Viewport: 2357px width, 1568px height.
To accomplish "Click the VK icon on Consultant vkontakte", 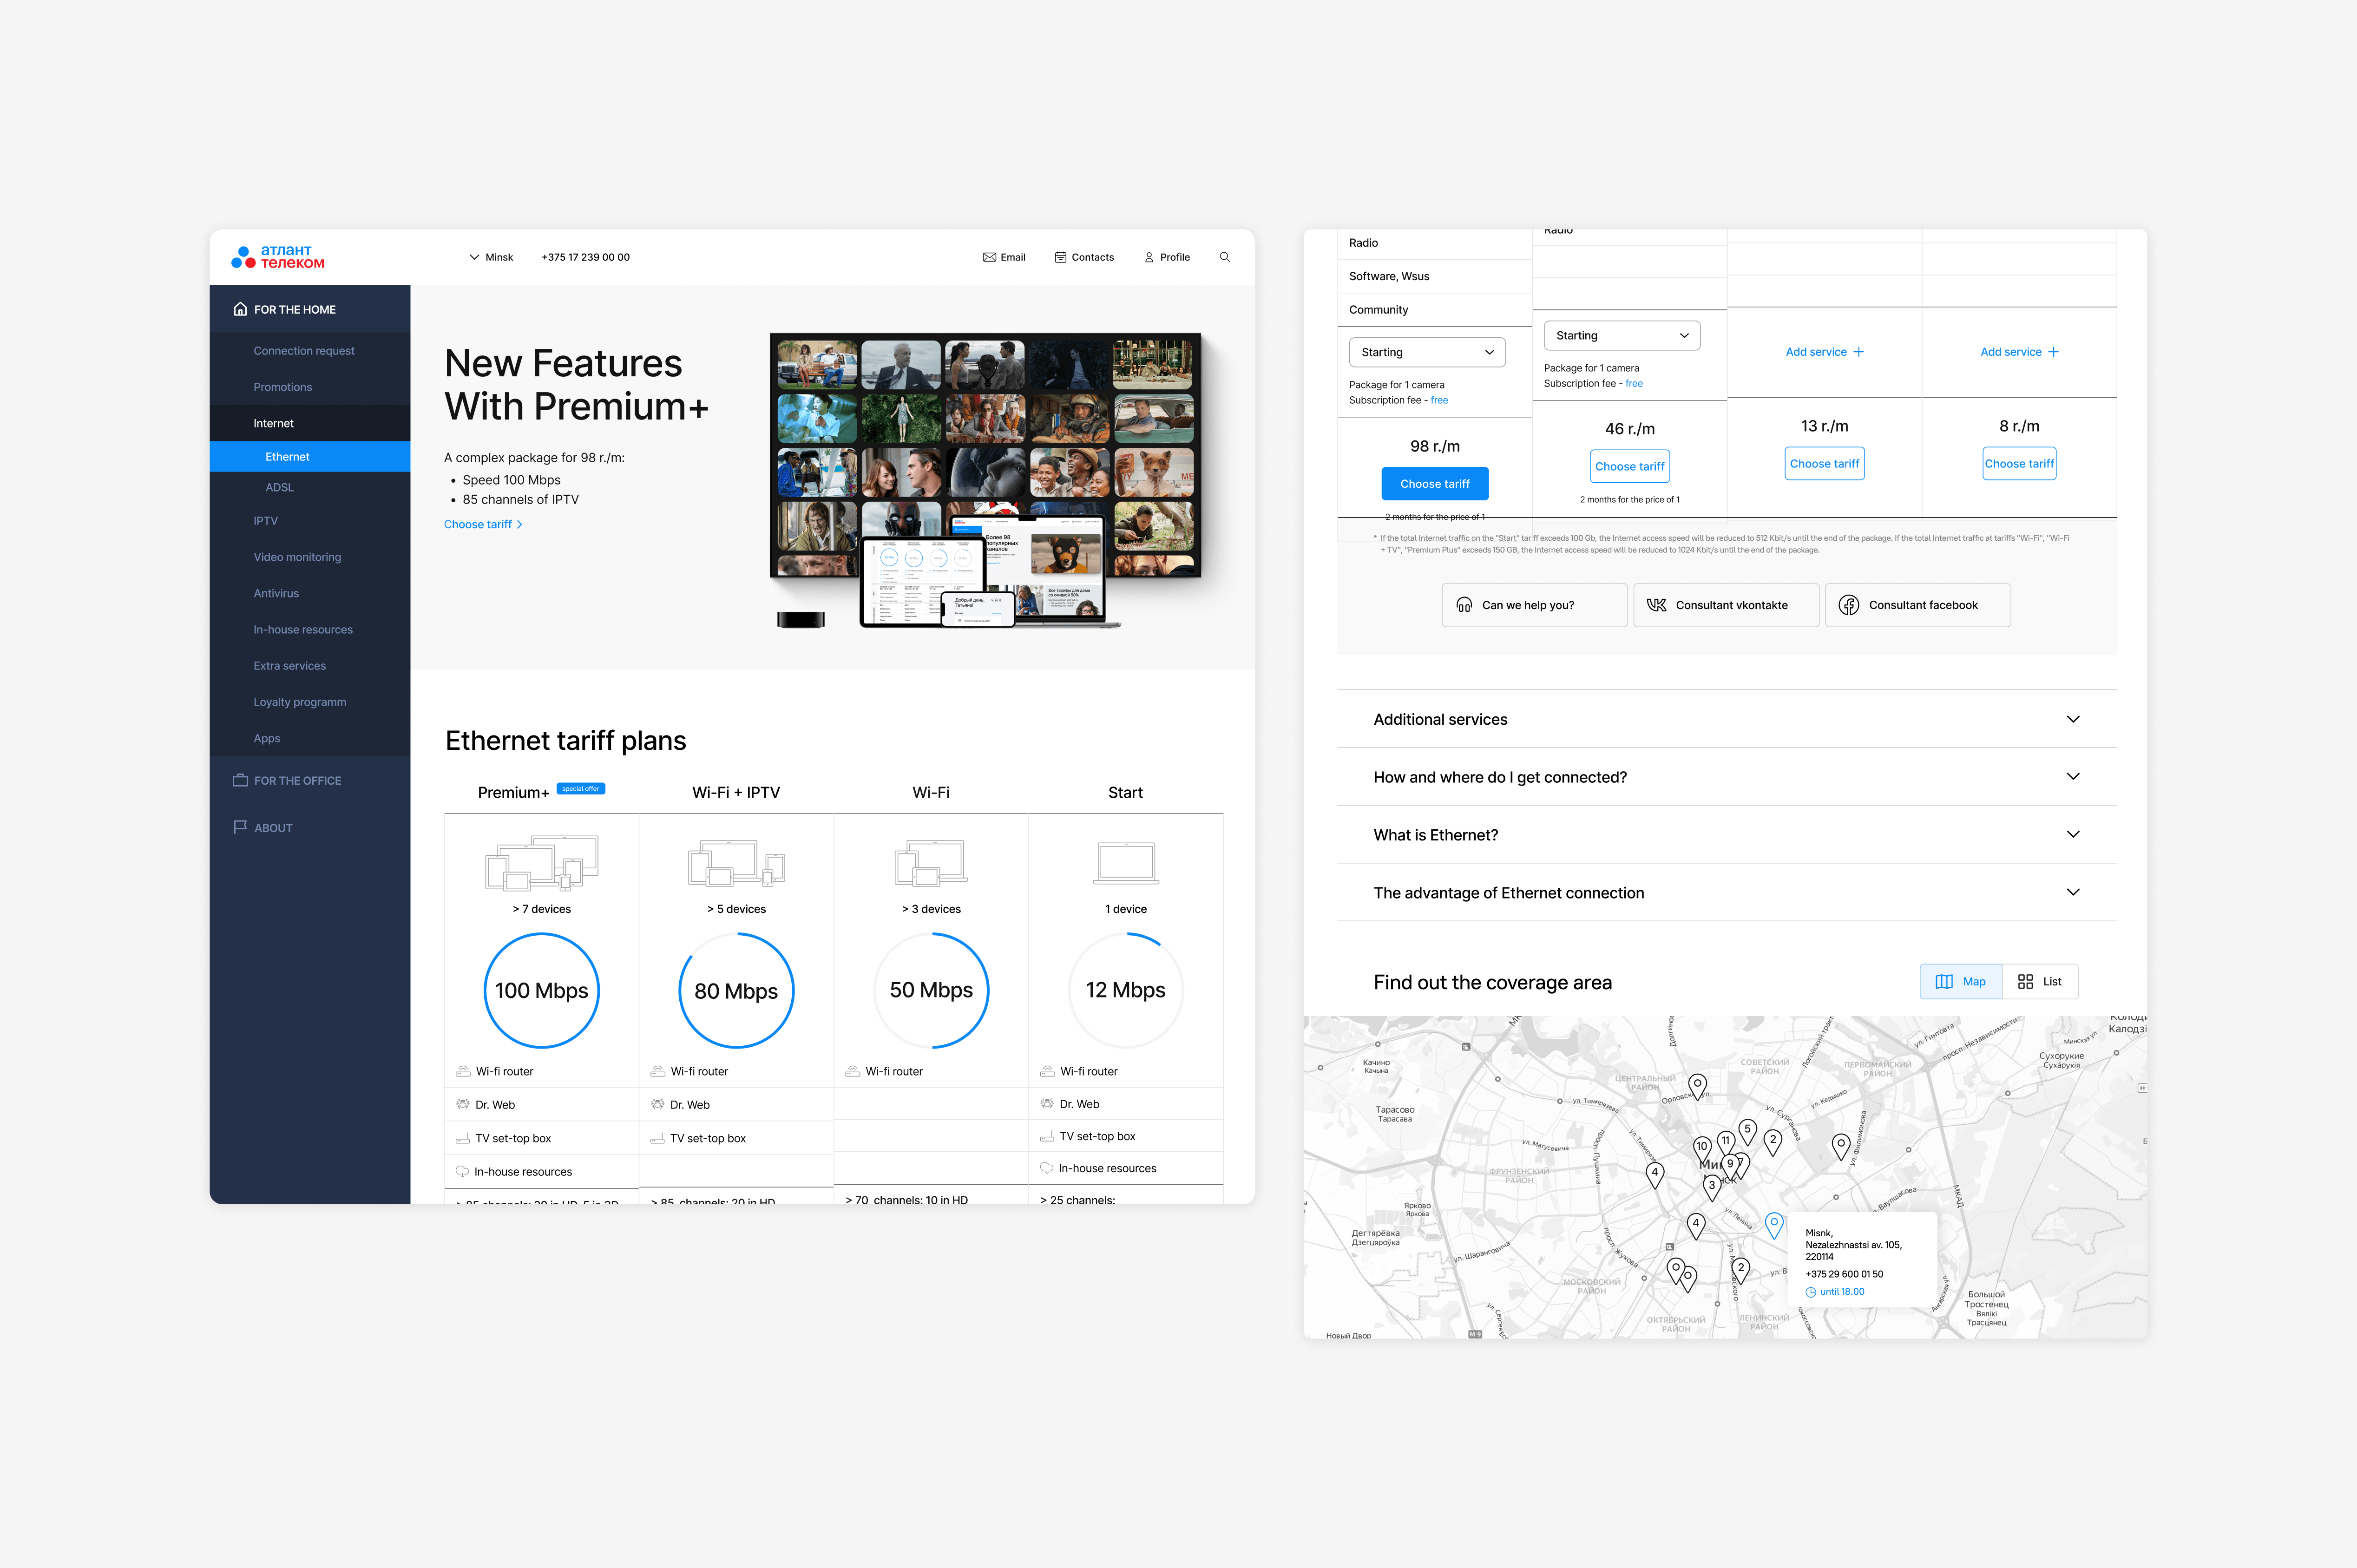I will tap(1657, 605).
